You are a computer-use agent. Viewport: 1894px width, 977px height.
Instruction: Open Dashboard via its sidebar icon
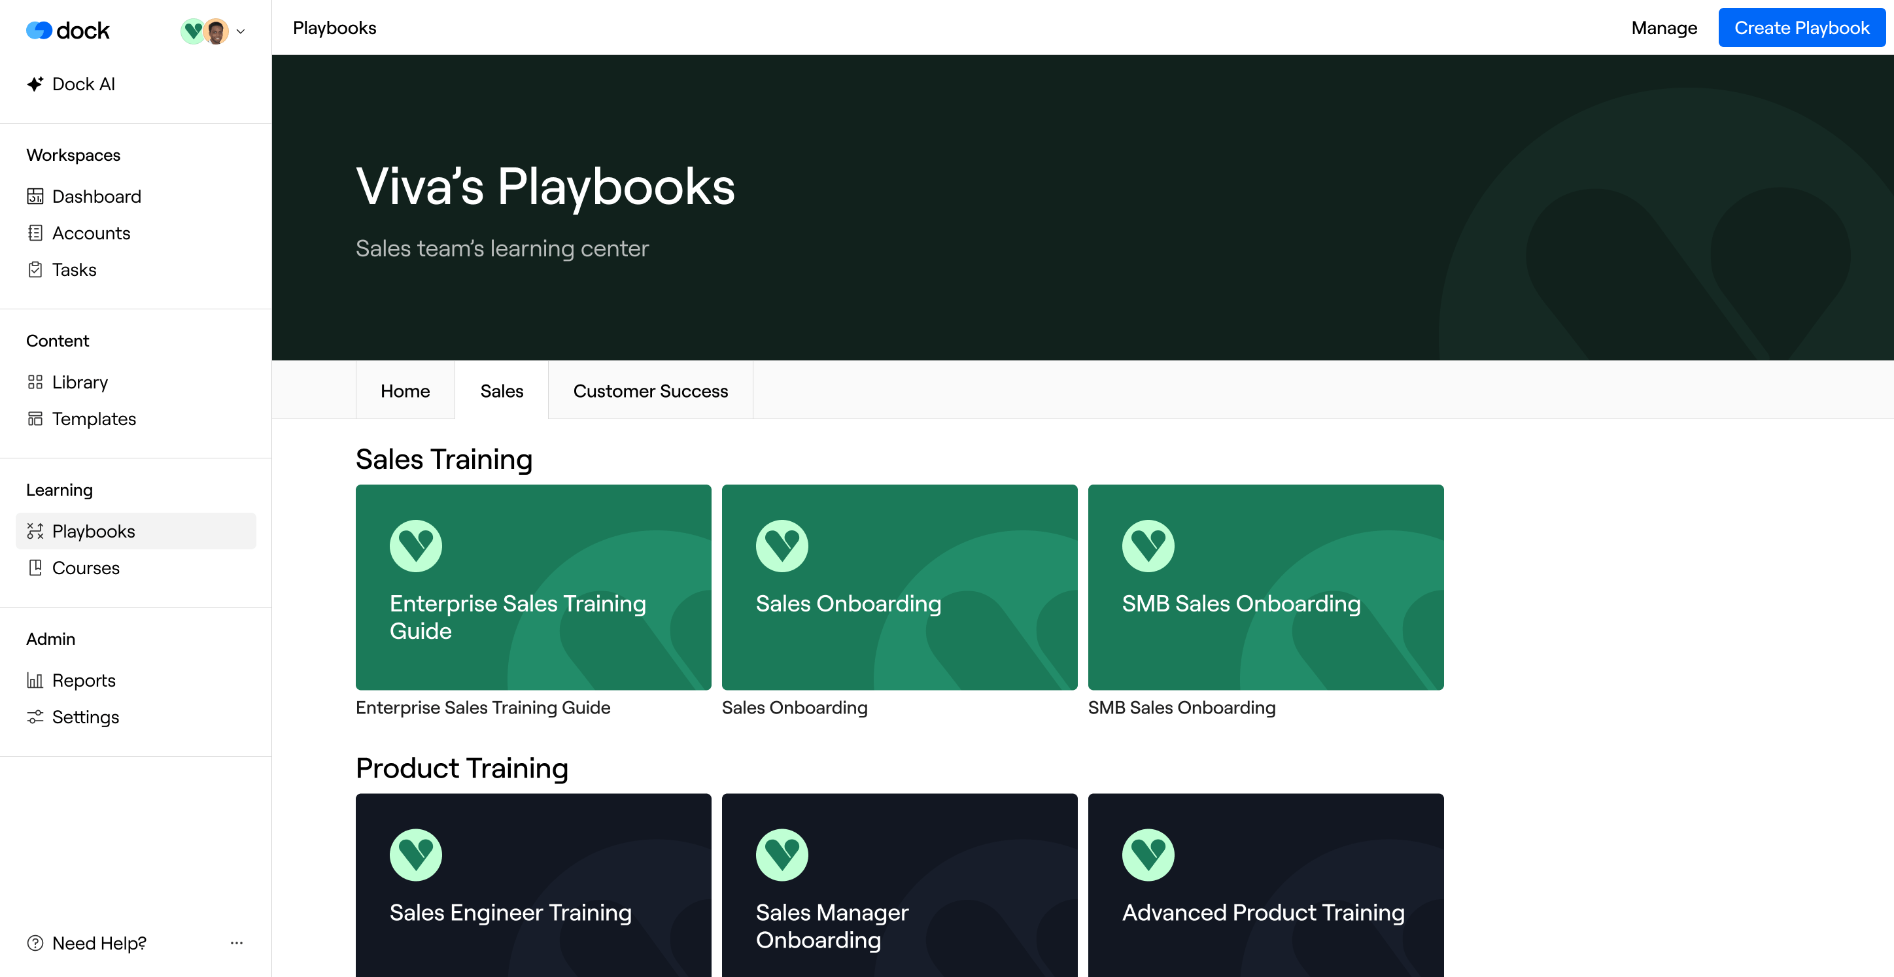(x=35, y=196)
